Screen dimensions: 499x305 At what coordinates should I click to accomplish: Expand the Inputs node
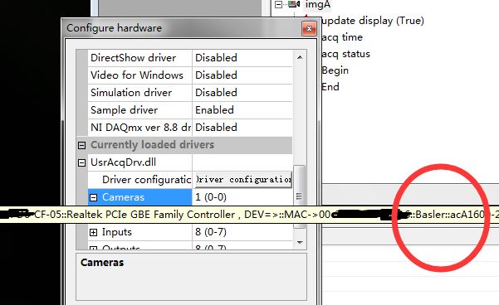pyautogui.click(x=93, y=233)
